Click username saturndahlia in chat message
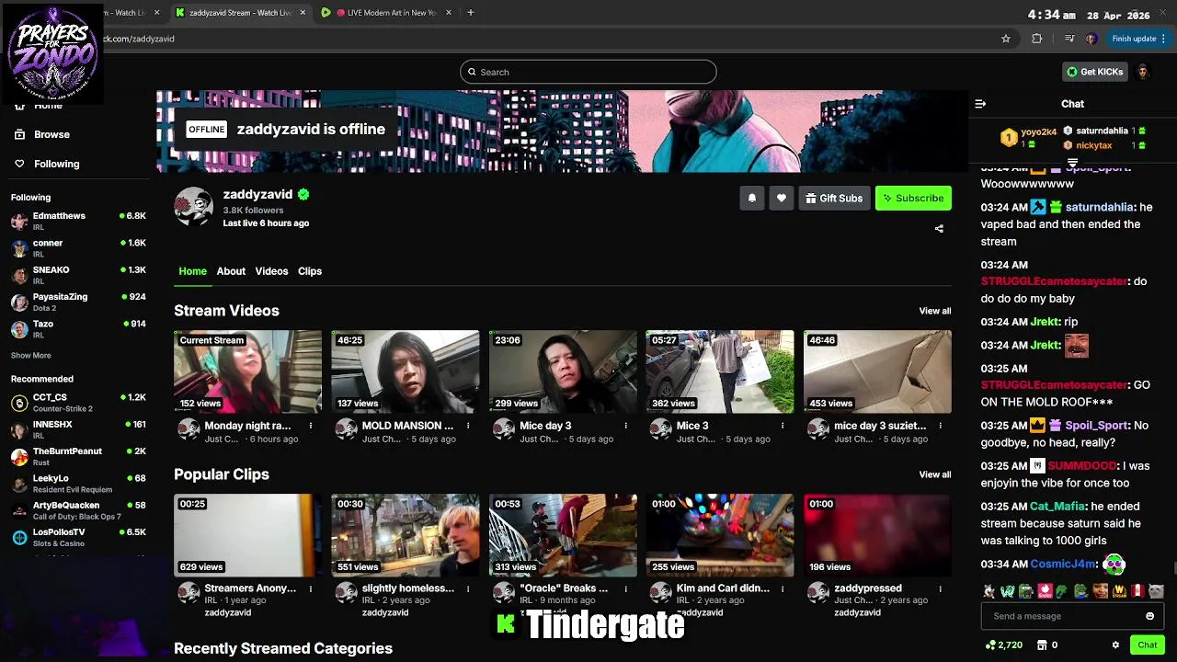1177x662 pixels. (x=1099, y=207)
